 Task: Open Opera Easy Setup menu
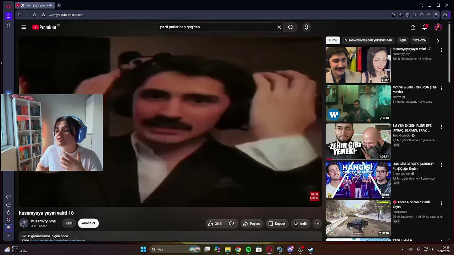[429, 15]
